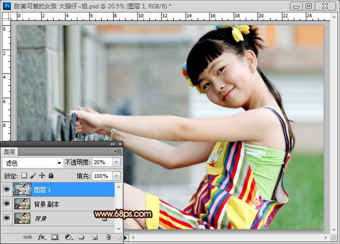Open the layers panel flyout menu
Image resolution: width=340 pixels, height=244 pixels.
pyautogui.click(x=118, y=151)
